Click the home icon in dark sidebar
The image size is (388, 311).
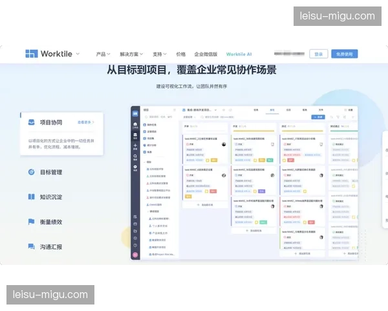(135, 125)
